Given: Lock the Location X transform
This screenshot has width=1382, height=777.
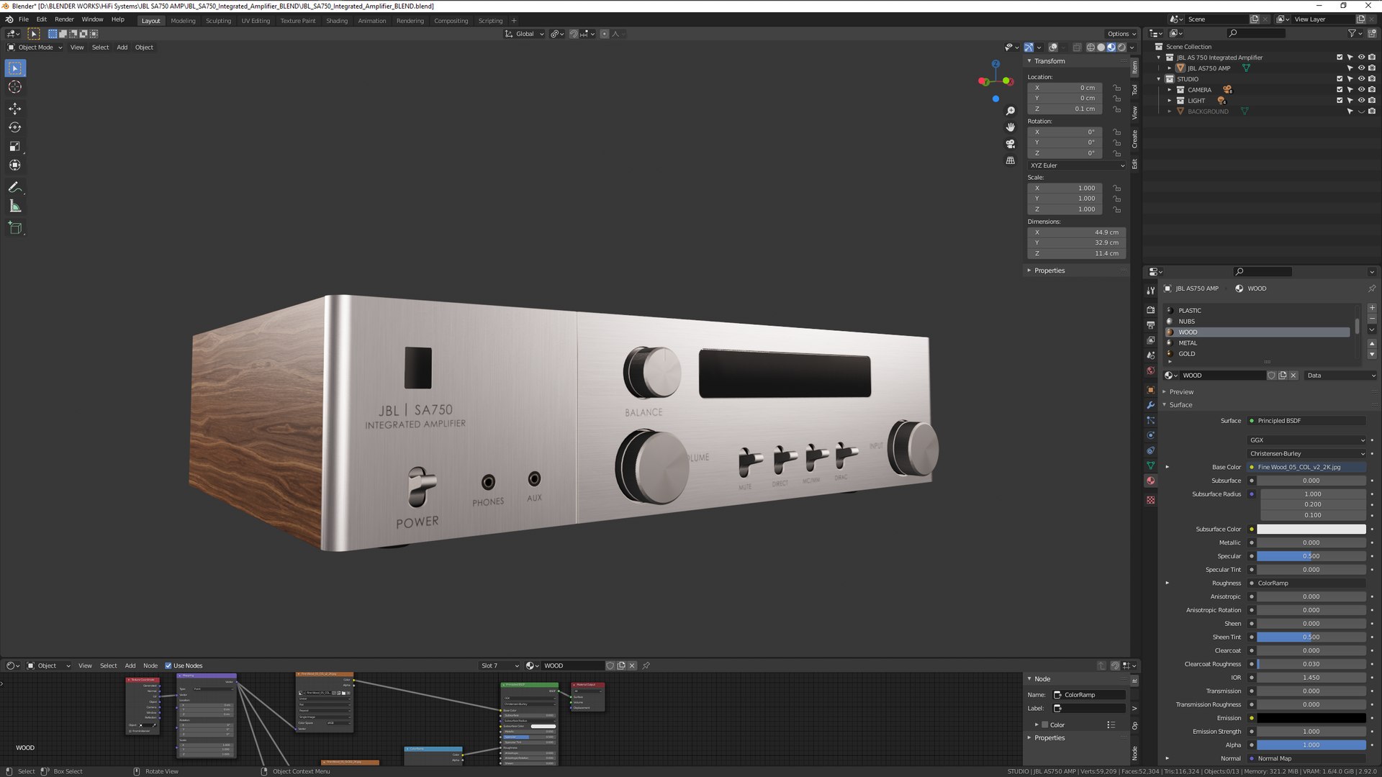Looking at the screenshot, I should tap(1116, 88).
